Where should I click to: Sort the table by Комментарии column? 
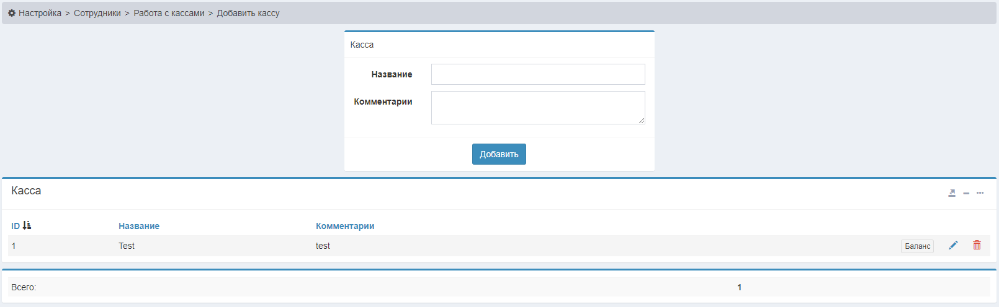(345, 226)
